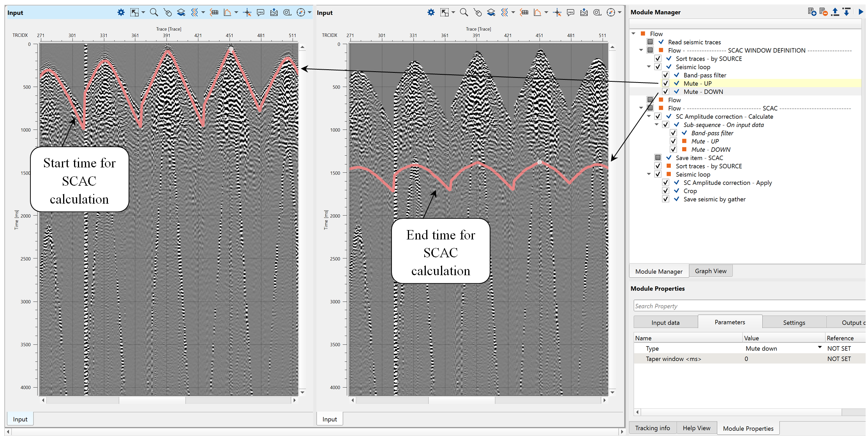Toggle the Crop module checkbox

665,191
